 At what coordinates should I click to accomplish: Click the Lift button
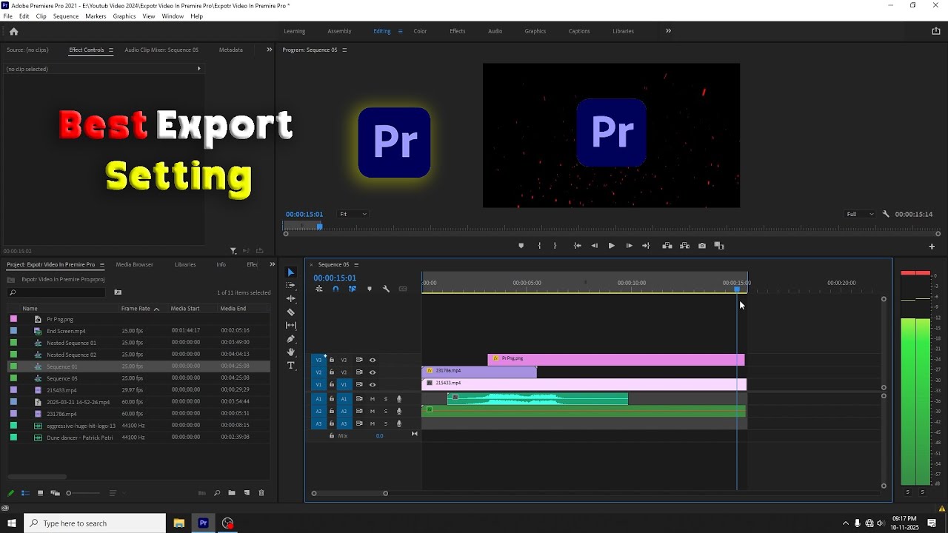667,246
